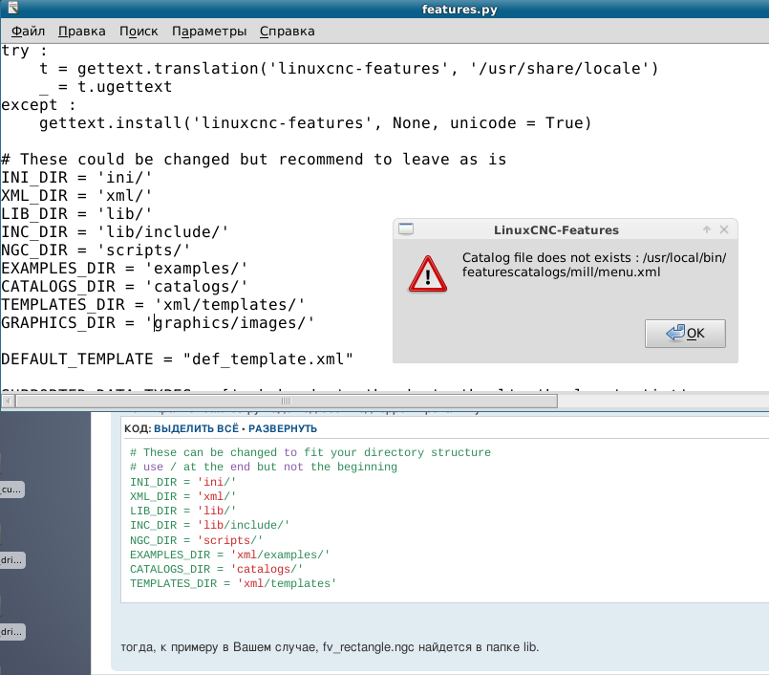This screenshot has height=675, width=769.
Task: Click the LinuxCNC-Features dialog title
Action: 556,229
